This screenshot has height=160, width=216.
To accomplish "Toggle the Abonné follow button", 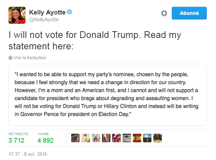I will tap(189, 13).
